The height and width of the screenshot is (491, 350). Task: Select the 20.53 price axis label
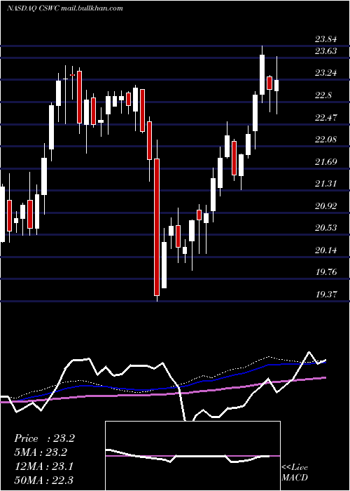point(326,228)
